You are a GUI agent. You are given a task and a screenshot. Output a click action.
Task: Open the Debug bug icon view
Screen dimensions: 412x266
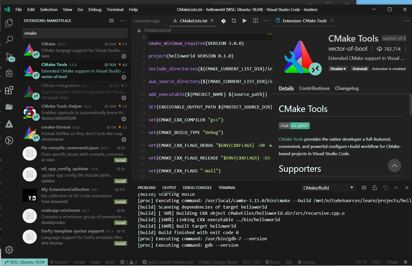pyautogui.click(x=9, y=73)
